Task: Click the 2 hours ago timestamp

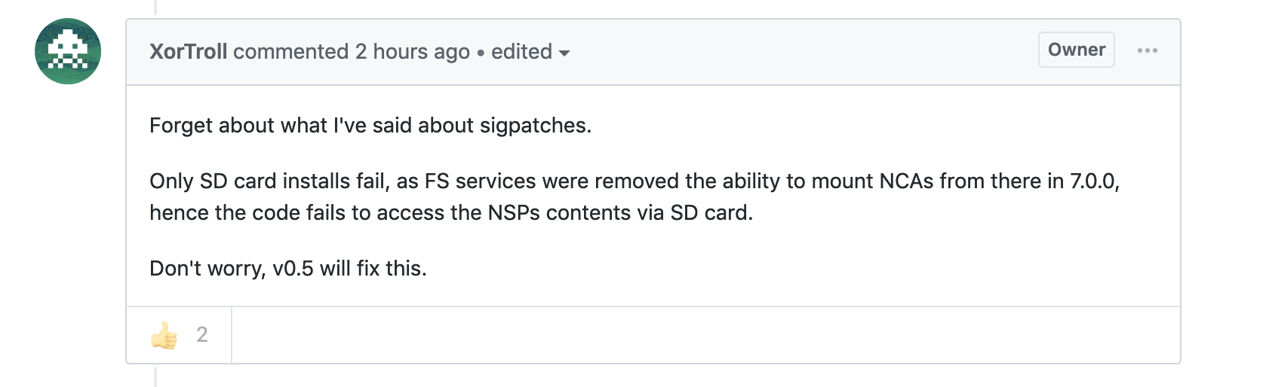Action: 412,51
